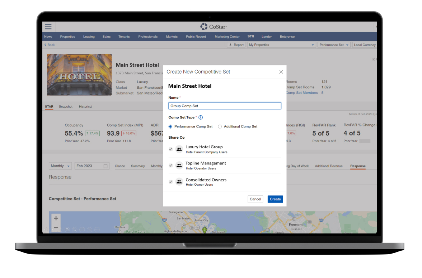Switch to the Snapshot tab
This screenshot has height=278, width=422.
tap(66, 107)
